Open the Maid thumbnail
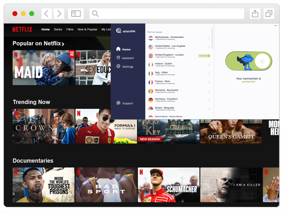The image size is (283, 213). tap(44, 68)
